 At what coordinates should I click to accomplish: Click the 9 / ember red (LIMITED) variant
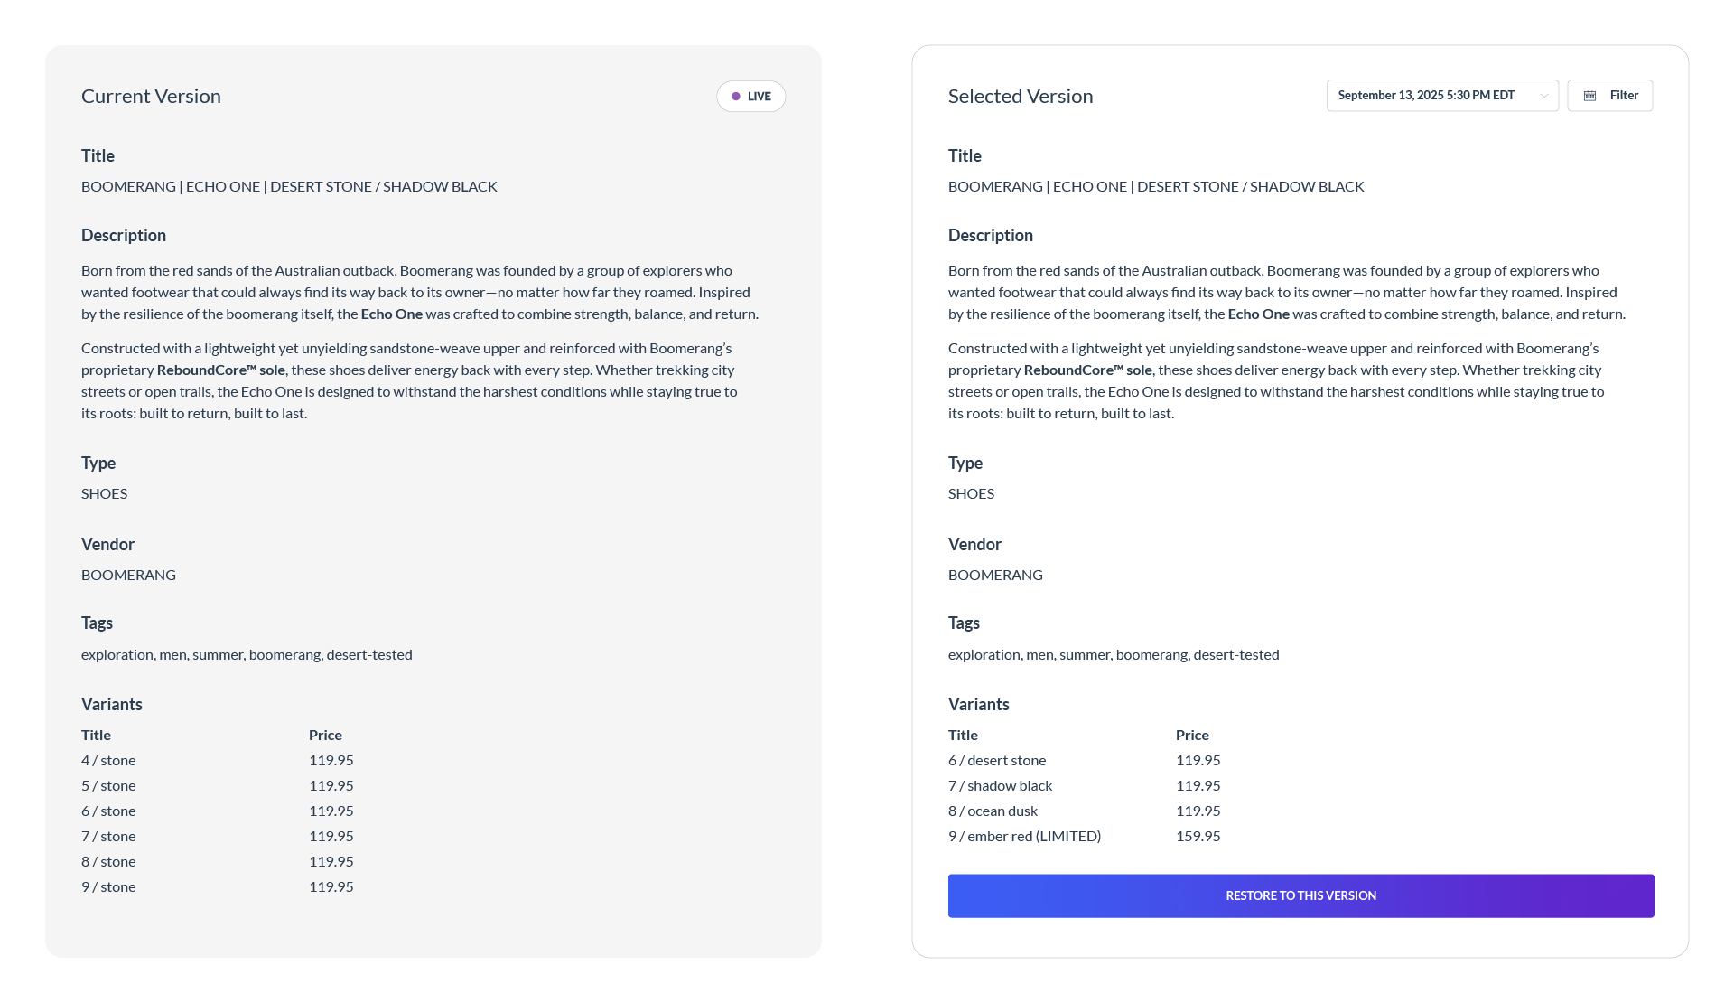[x=1024, y=837]
